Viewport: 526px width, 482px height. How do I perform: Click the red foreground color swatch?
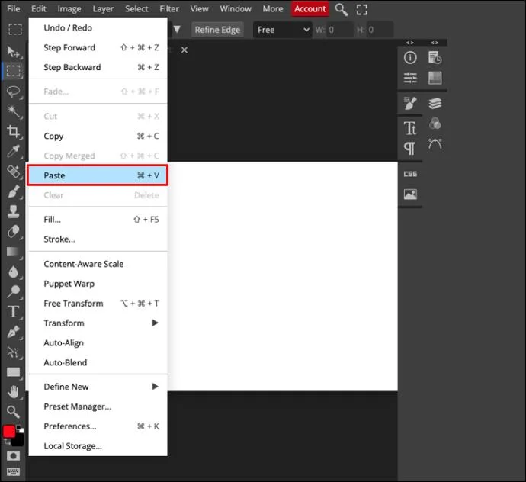tap(9, 432)
